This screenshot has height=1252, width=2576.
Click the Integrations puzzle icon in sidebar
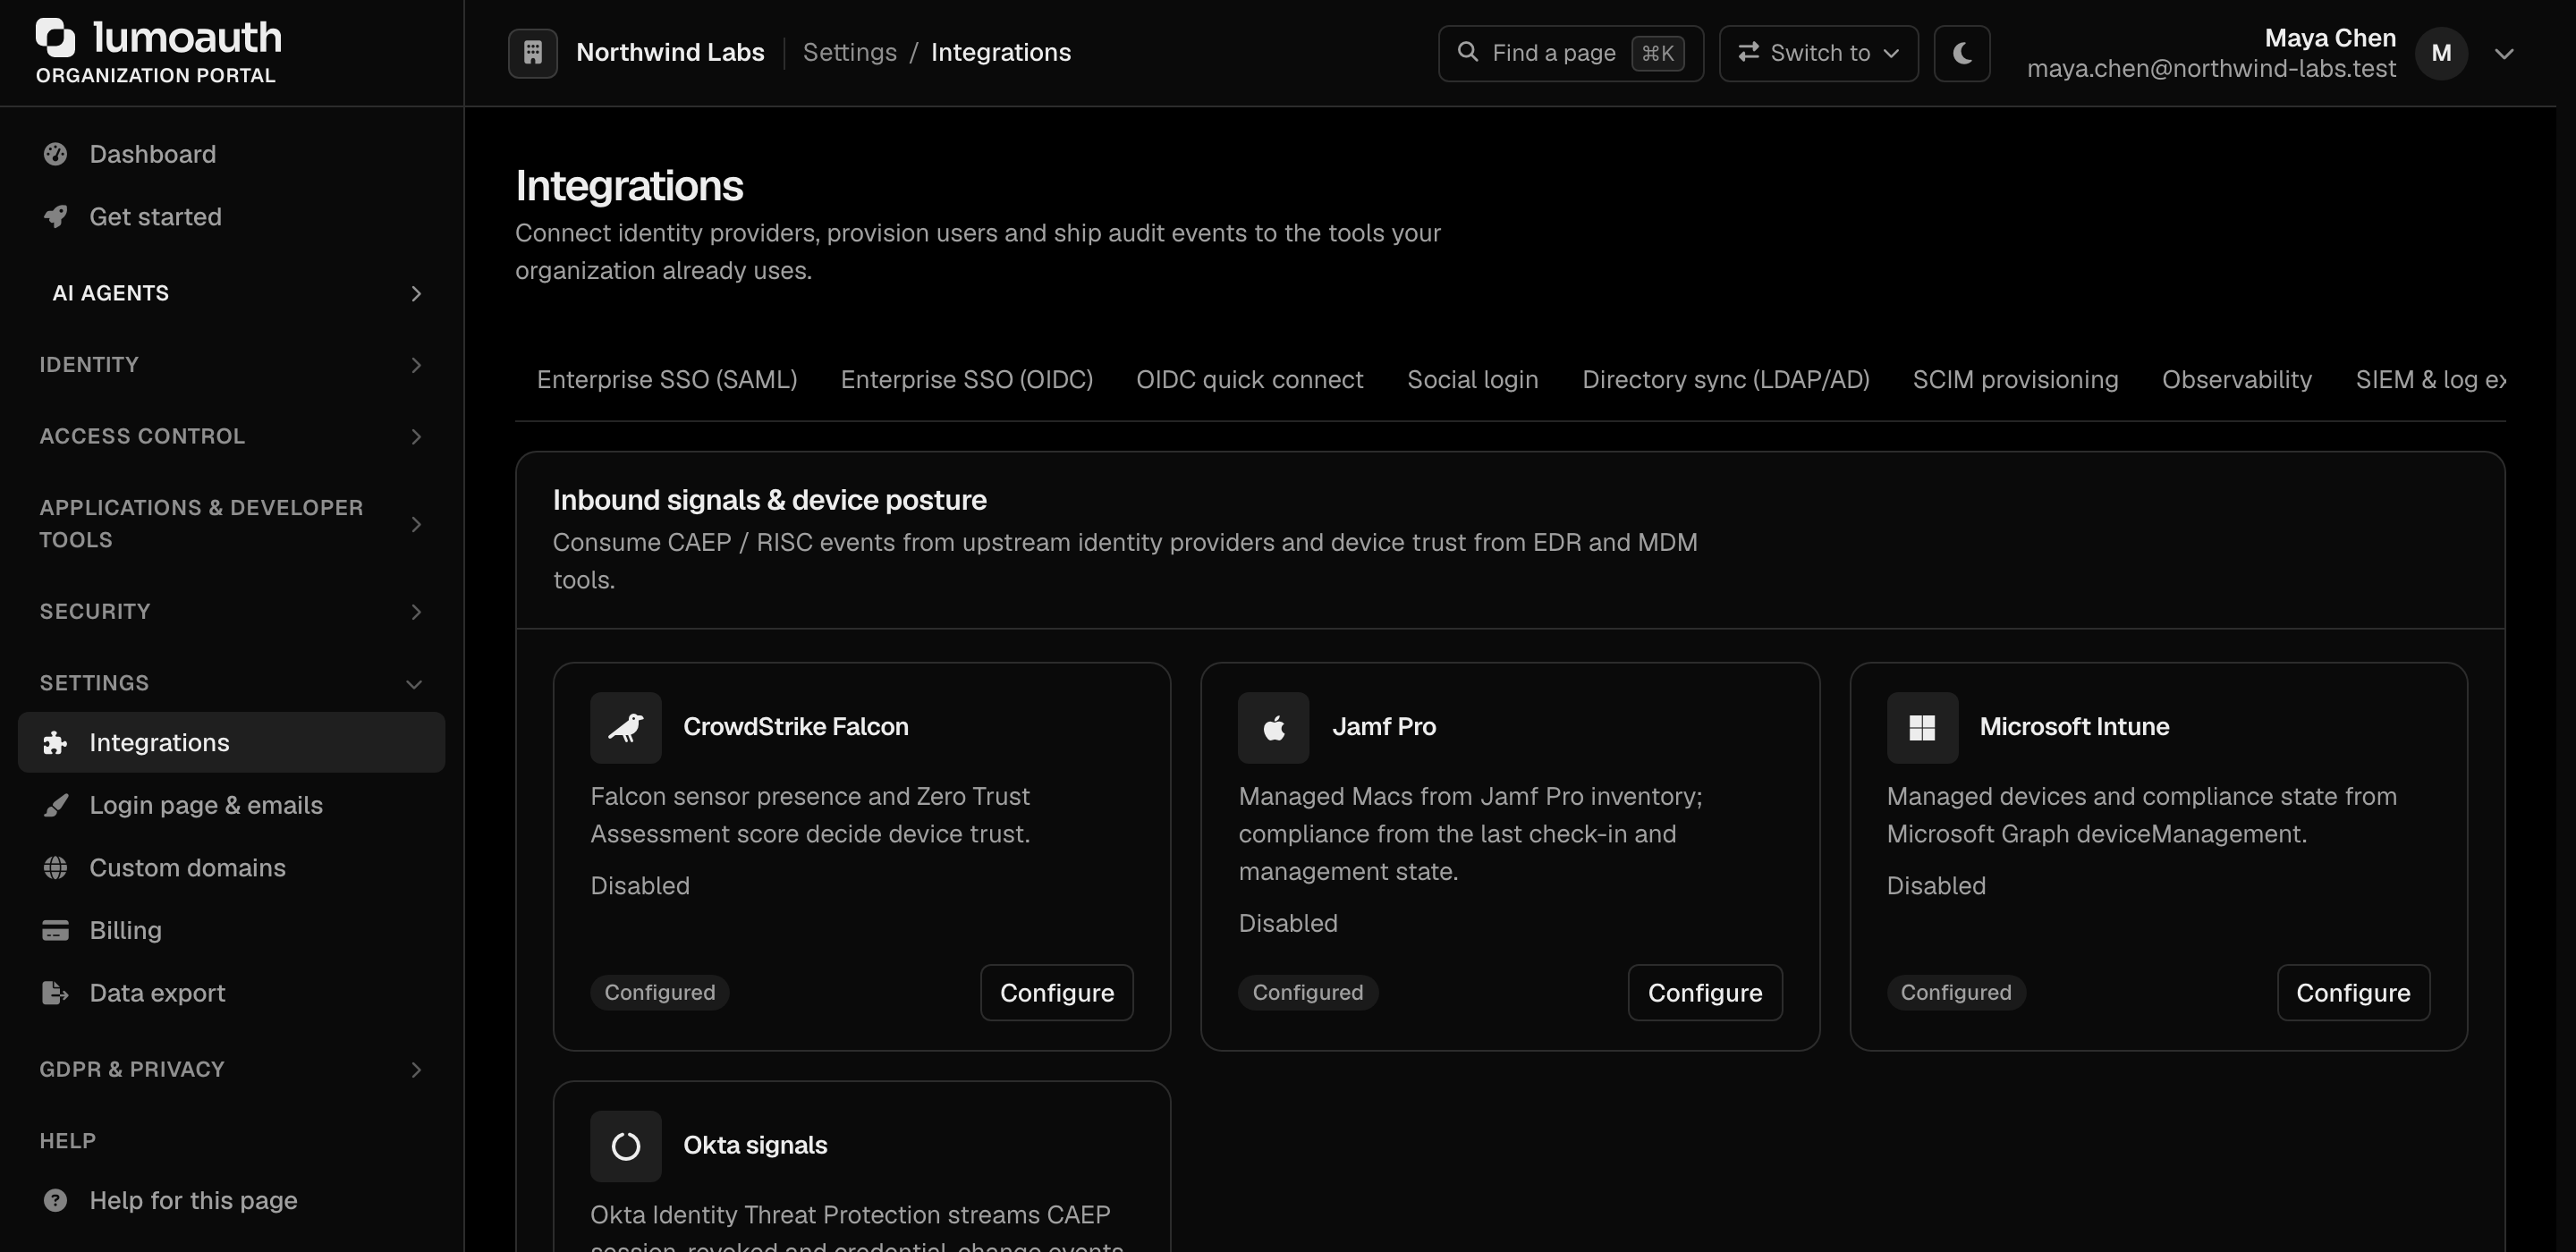tap(55, 742)
